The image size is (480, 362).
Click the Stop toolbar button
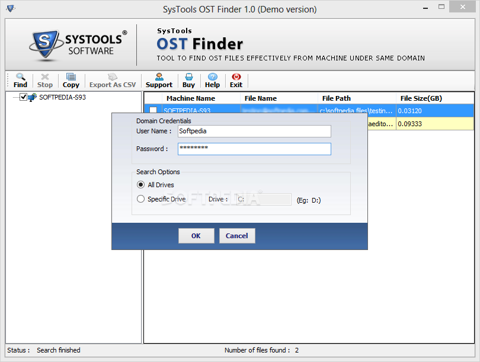click(44, 81)
